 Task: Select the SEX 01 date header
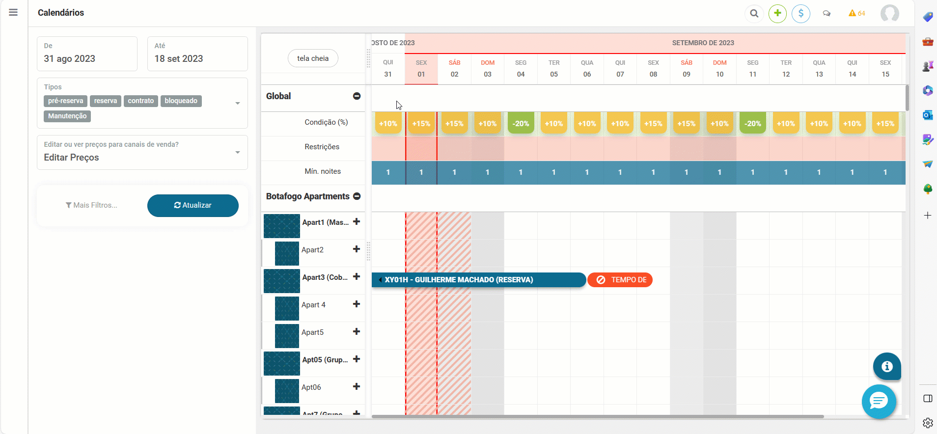click(421, 69)
